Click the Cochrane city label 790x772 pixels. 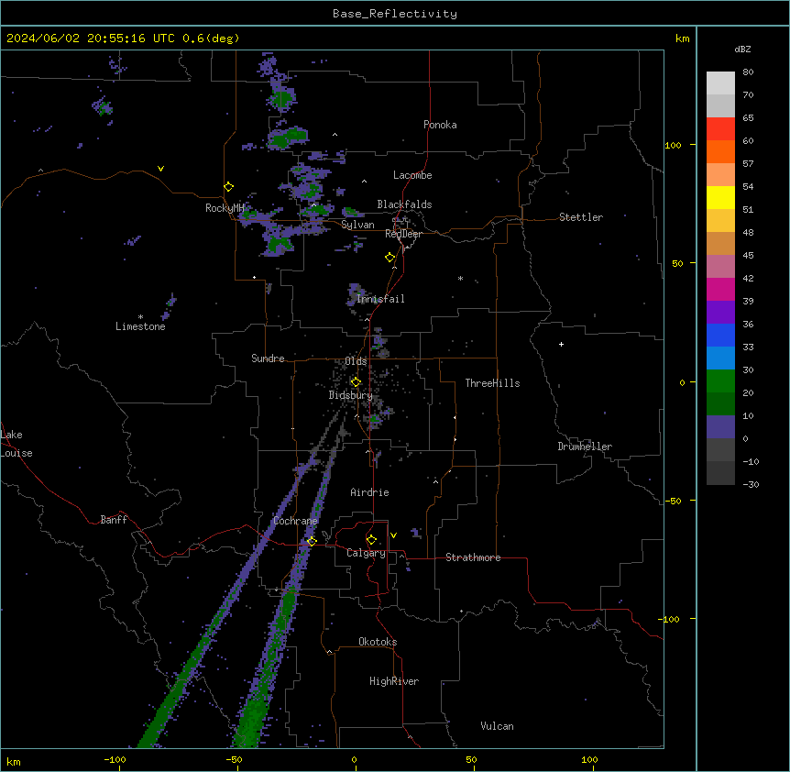pos(295,521)
